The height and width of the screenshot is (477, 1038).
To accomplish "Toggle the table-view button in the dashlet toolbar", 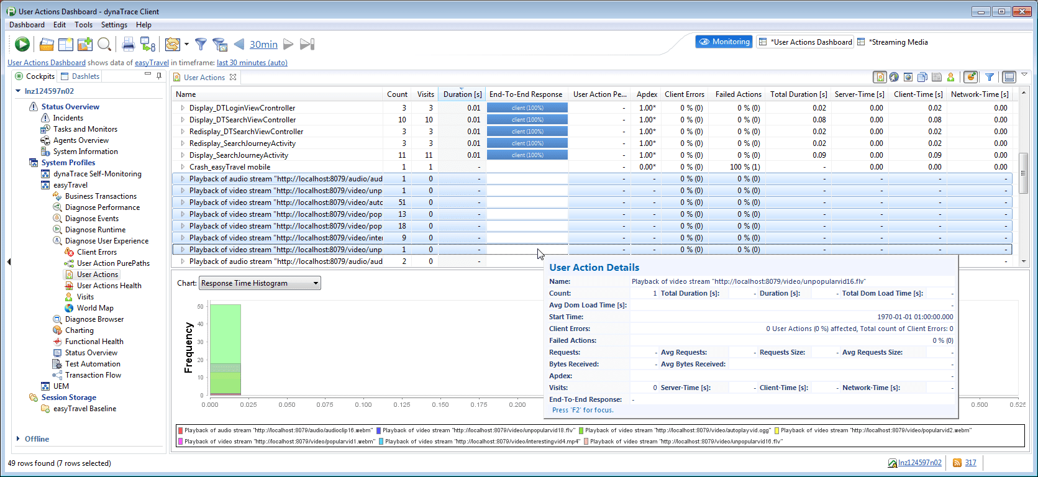I will click(1009, 77).
